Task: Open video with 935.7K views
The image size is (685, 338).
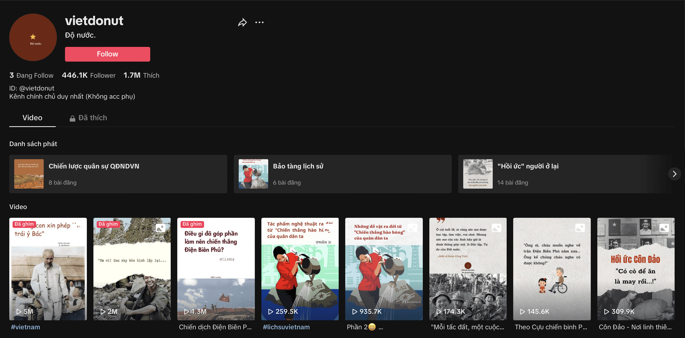Action: (384, 269)
